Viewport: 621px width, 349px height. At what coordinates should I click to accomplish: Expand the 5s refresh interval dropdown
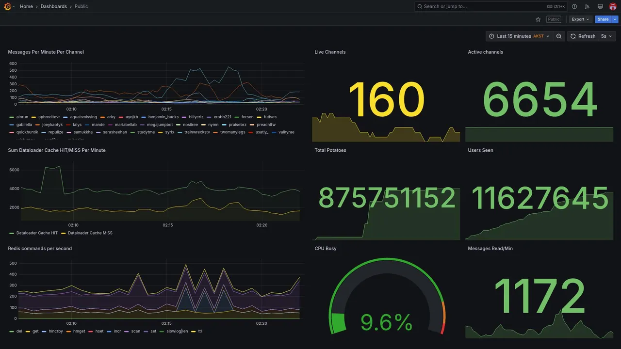click(x=607, y=36)
